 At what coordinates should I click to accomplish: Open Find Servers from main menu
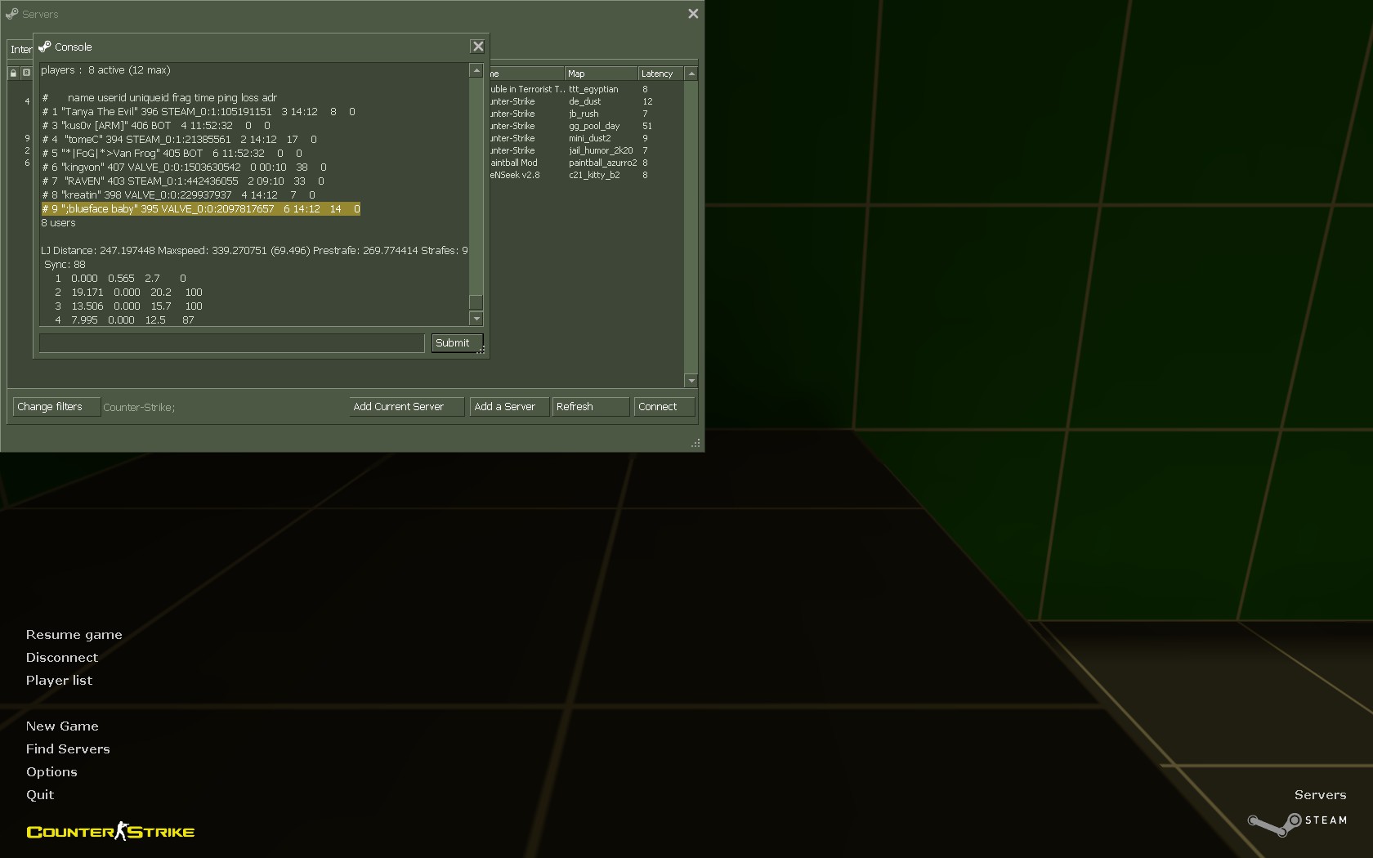point(68,749)
